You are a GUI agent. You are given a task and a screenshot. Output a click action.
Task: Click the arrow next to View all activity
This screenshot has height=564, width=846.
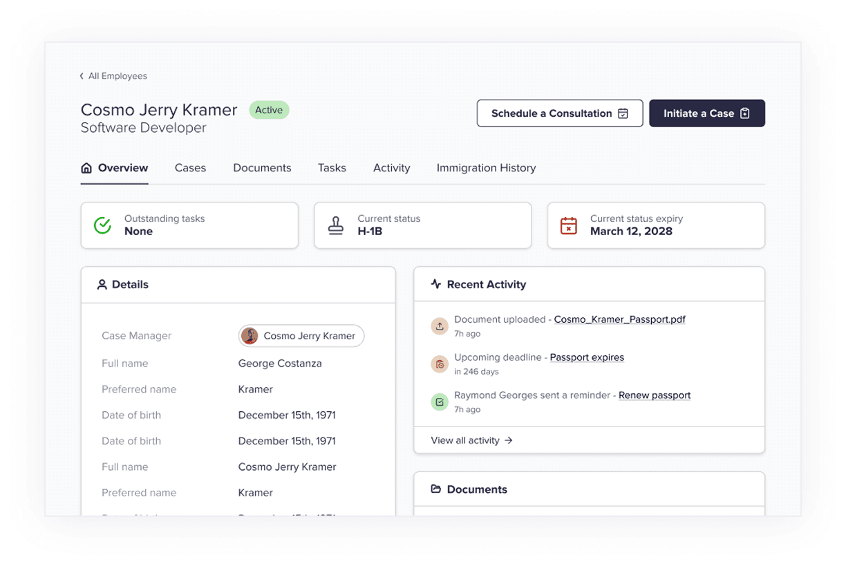point(509,440)
